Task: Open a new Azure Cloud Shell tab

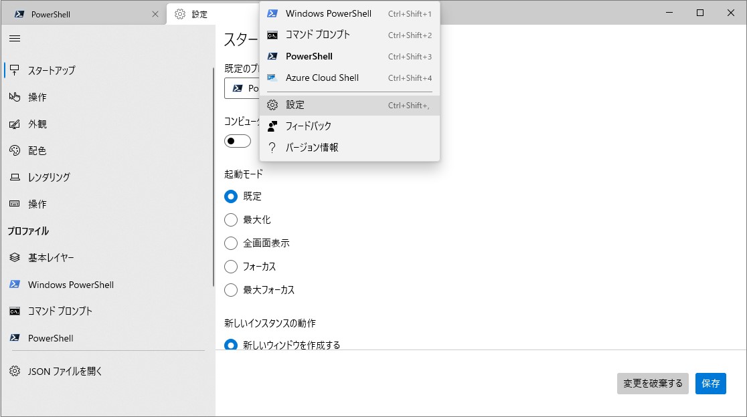Action: 321,78
